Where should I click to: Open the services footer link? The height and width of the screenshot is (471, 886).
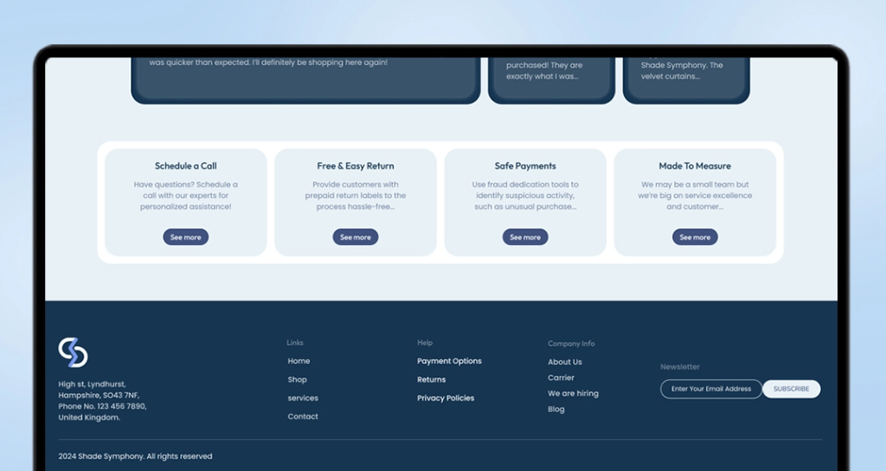coord(303,398)
